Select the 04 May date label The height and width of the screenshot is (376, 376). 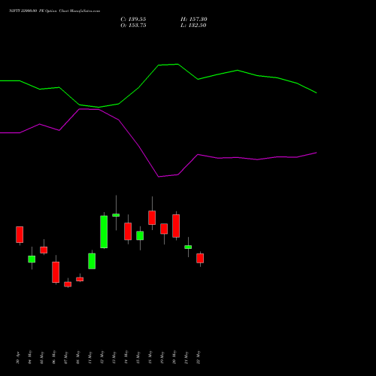tap(30, 357)
